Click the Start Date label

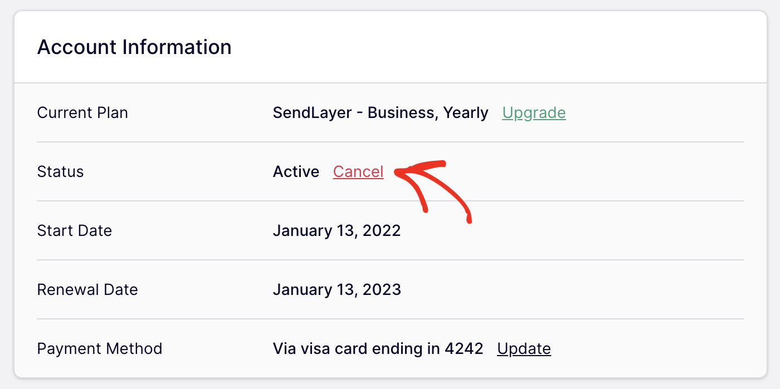click(x=74, y=230)
